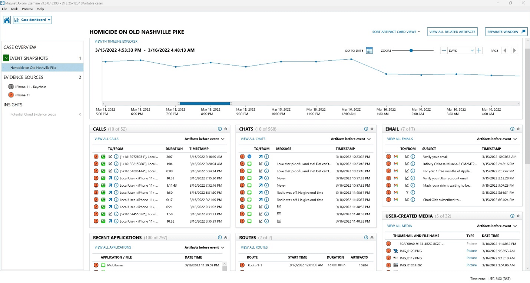This screenshot has height=283, width=530.
Task: Click the View All Related Artifacts button
Action: coord(452,31)
